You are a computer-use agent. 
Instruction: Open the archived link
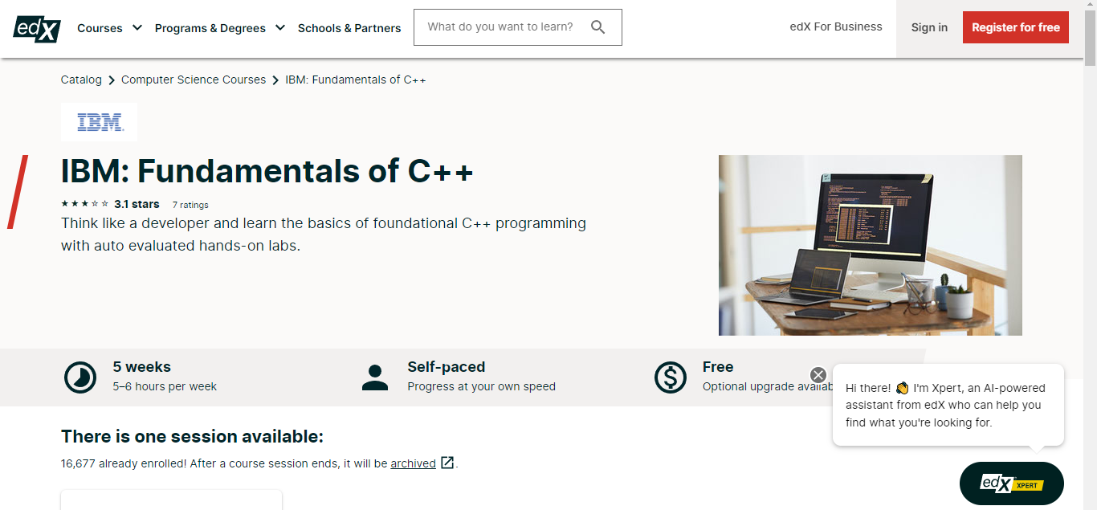414,463
